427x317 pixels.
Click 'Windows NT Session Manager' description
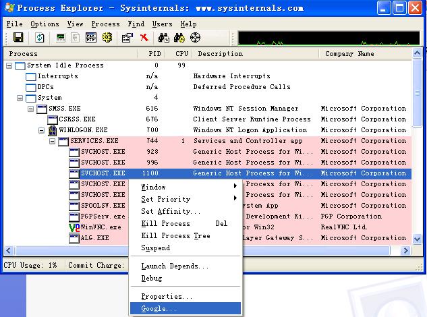[x=246, y=109]
